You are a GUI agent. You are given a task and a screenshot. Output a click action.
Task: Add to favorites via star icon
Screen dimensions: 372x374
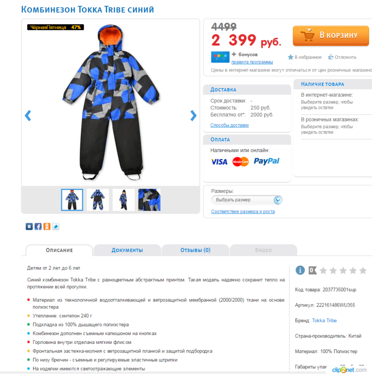click(290, 57)
